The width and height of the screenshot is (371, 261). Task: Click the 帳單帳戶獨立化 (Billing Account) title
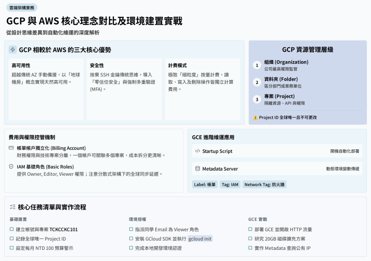[x=51, y=148]
